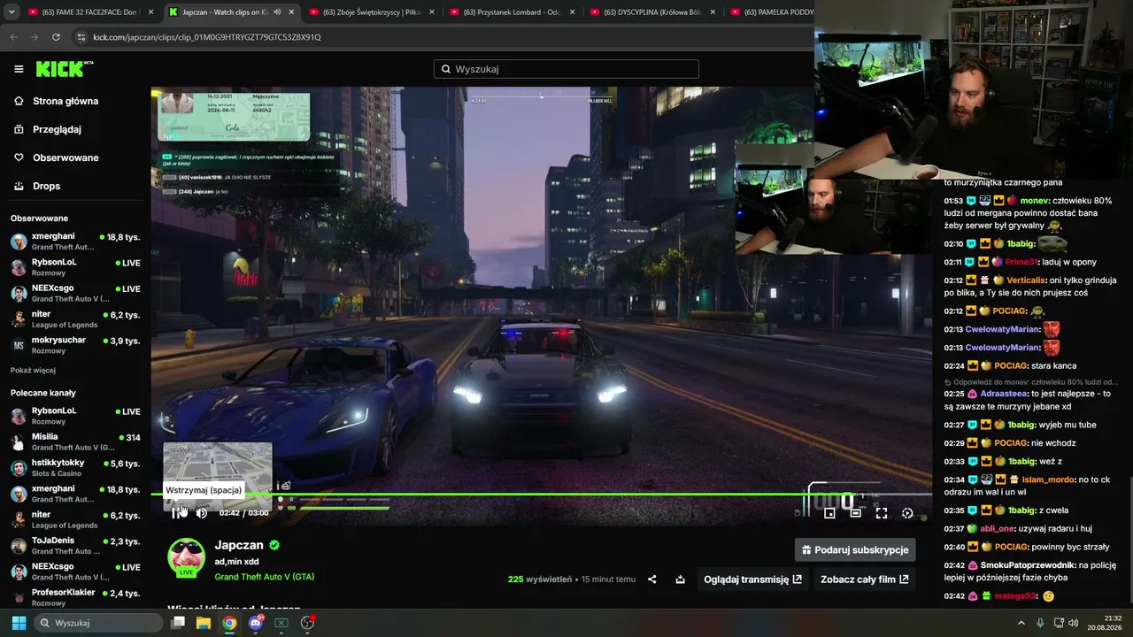Show hidden system tray icons chevron
Viewport: 1133px width, 637px height.
(1022, 623)
